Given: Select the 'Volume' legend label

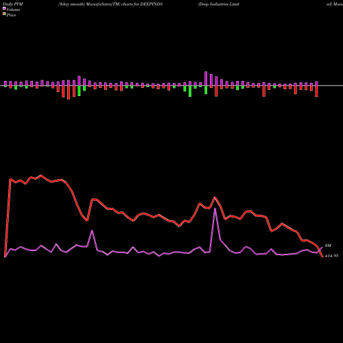Looking at the screenshot, I should pyautogui.click(x=13, y=10).
